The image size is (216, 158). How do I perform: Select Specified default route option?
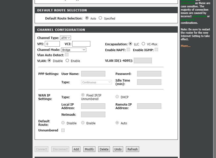[100, 18]
